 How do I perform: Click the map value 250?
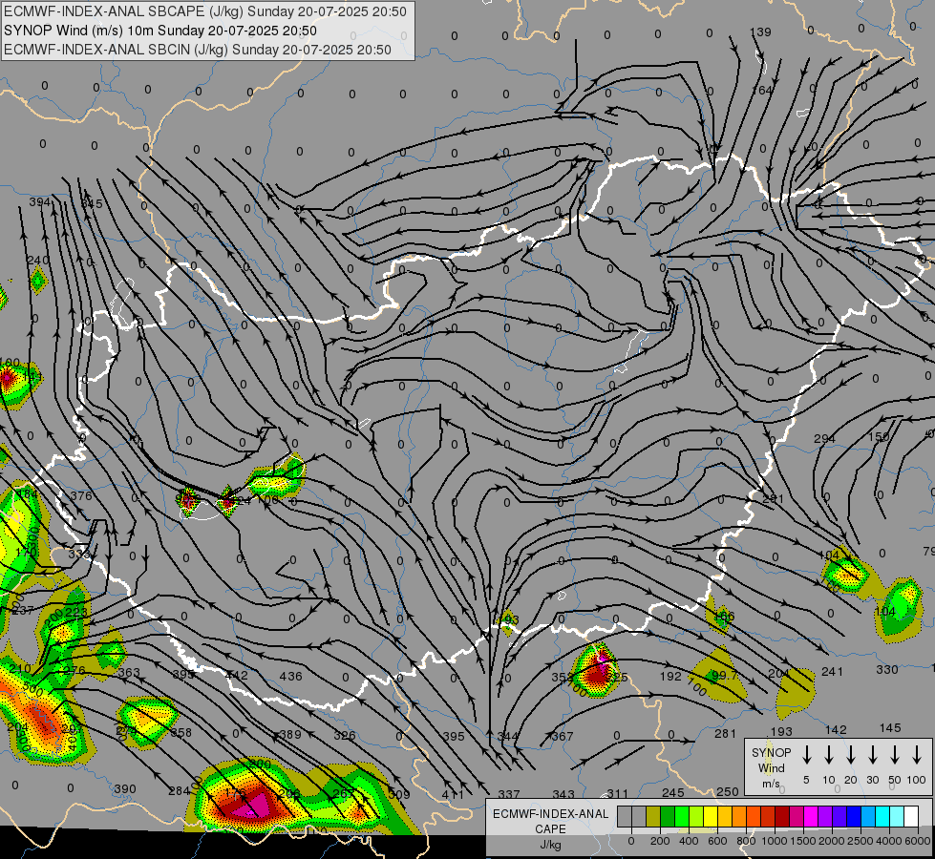pyautogui.click(x=728, y=791)
